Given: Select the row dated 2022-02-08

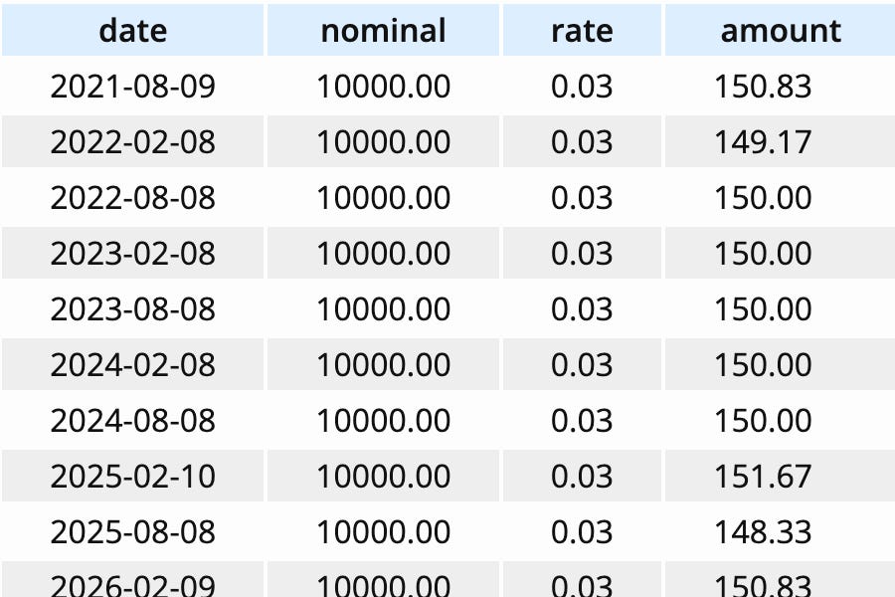Looking at the screenshot, I should pos(132,142).
